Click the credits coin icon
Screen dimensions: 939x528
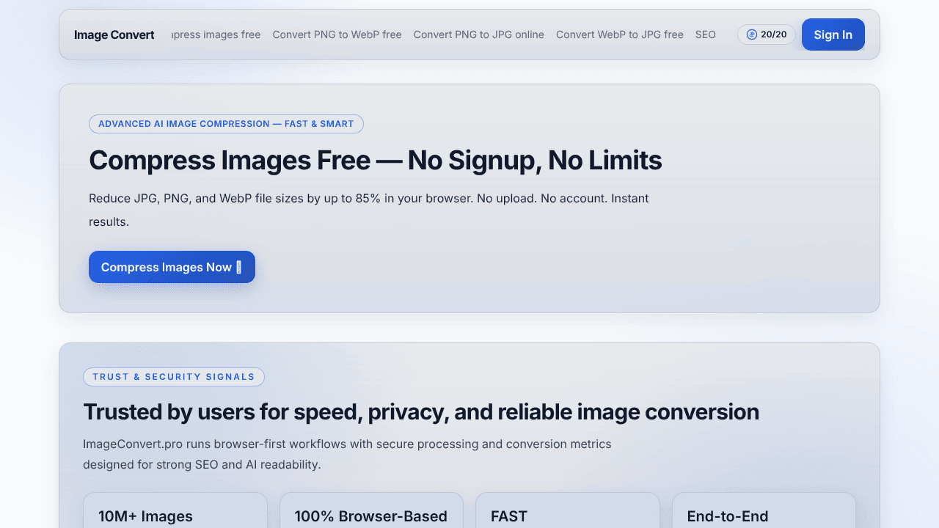click(x=751, y=34)
